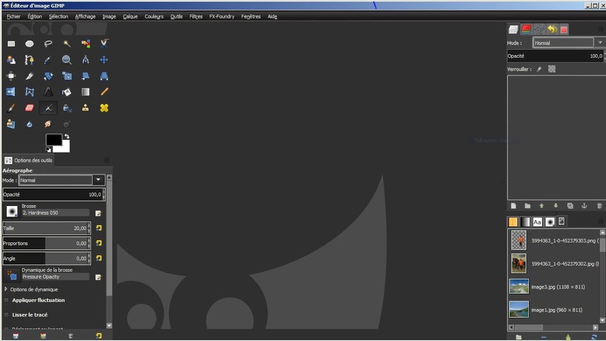Select the Measure compass tool
606x341 pixels.
(85, 60)
